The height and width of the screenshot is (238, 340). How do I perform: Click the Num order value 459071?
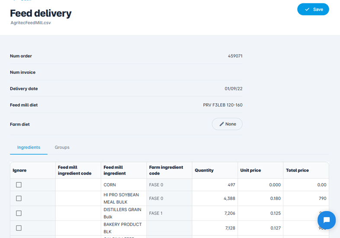(235, 56)
